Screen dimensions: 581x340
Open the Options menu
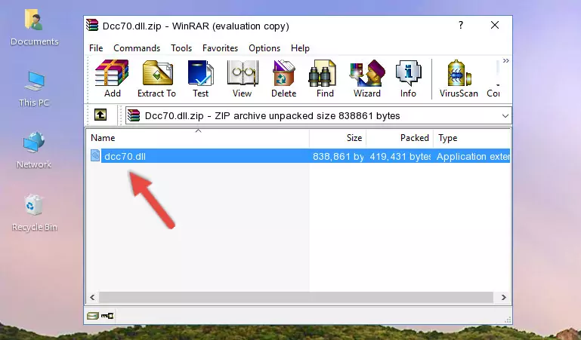tap(264, 48)
